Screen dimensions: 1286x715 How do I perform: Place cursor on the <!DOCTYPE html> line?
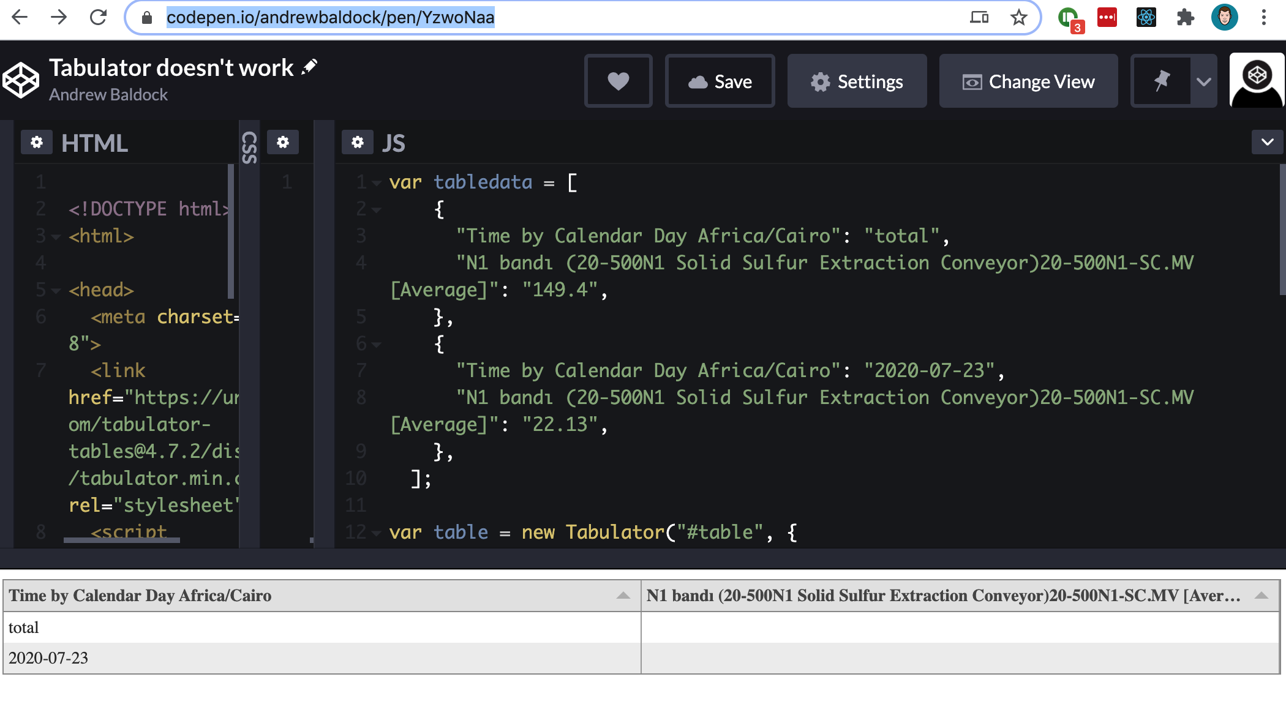click(149, 209)
